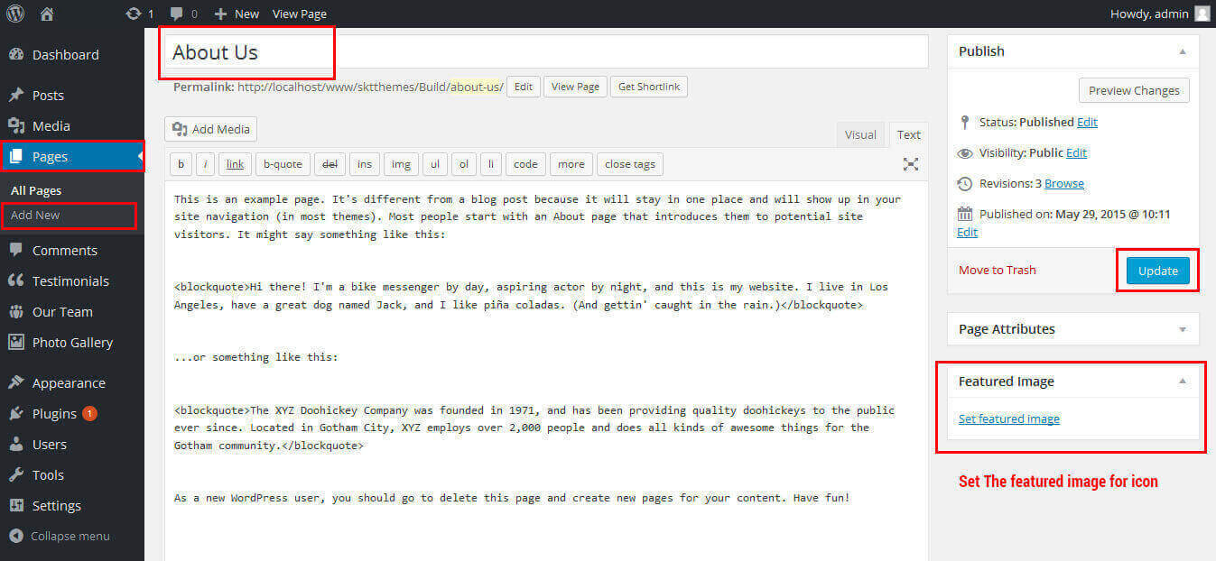Click the more quicktag button
The height and width of the screenshot is (561, 1216).
571,164
